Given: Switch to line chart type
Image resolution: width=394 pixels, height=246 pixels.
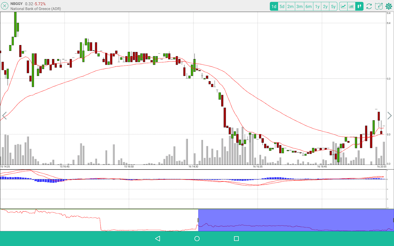Looking at the screenshot, I should (343, 6).
